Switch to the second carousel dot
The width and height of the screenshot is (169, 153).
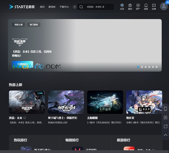pos(142,67)
